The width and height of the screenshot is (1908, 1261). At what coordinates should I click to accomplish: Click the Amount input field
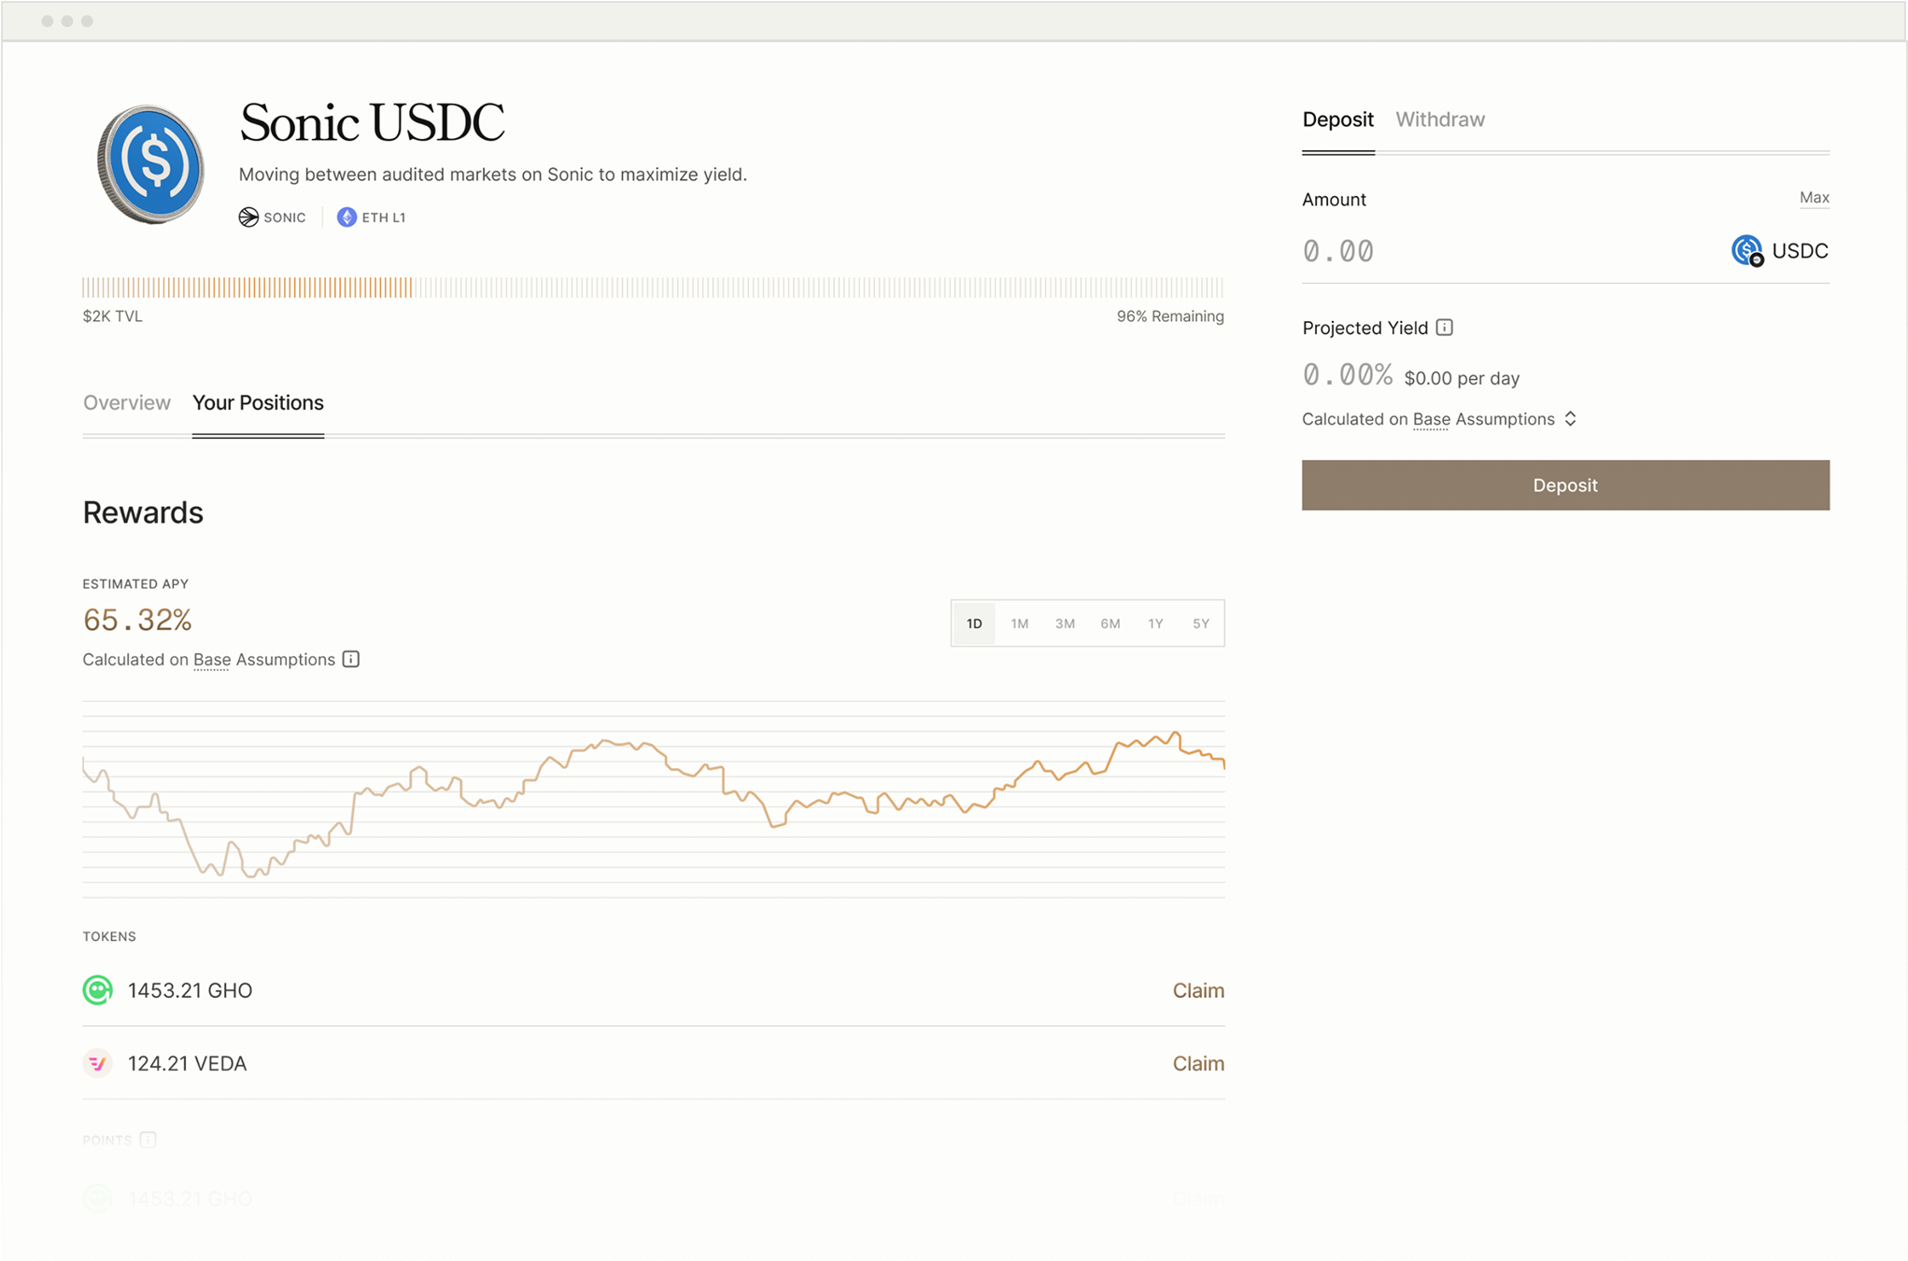(x=1494, y=251)
